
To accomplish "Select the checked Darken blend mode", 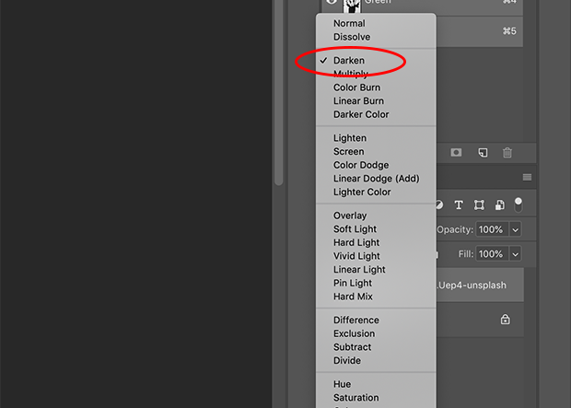I will coord(376,61).
